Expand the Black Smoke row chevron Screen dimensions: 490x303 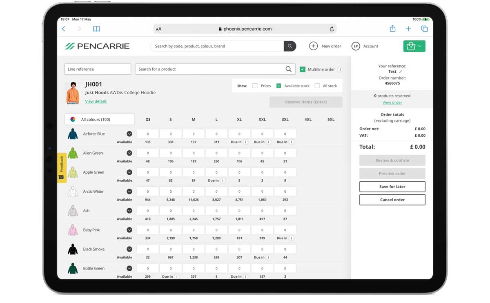coord(129,249)
